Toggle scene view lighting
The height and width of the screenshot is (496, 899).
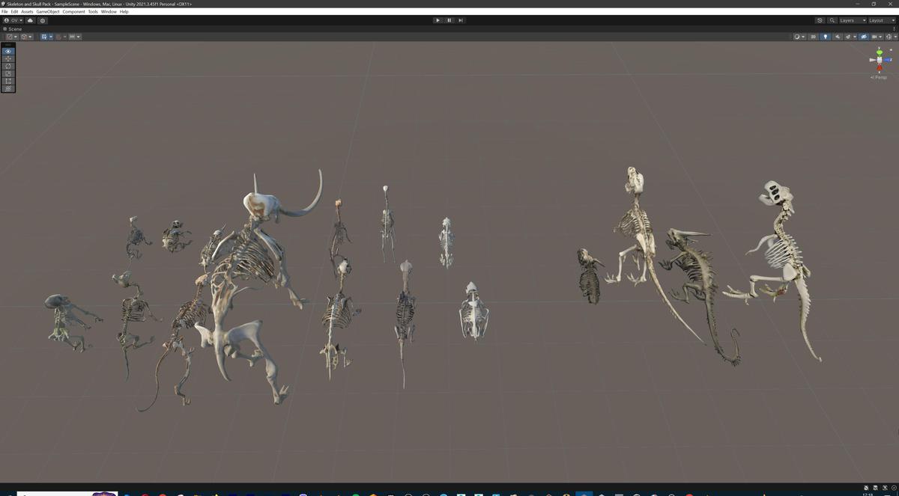coord(826,36)
